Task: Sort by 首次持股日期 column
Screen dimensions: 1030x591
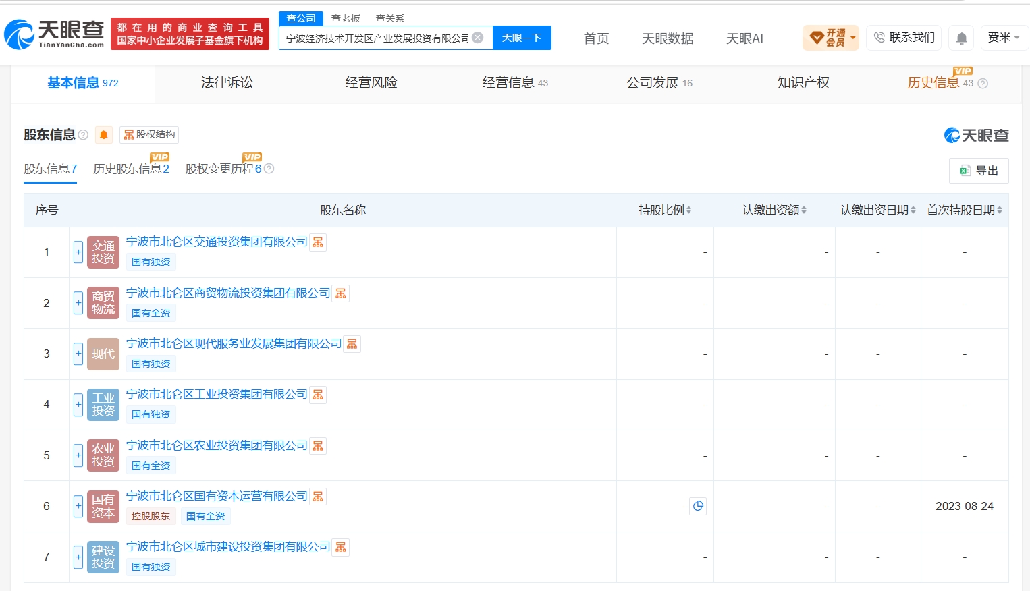Action: tap(965, 210)
